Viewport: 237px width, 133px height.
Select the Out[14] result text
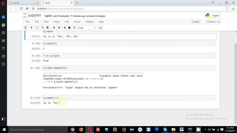[52, 103]
